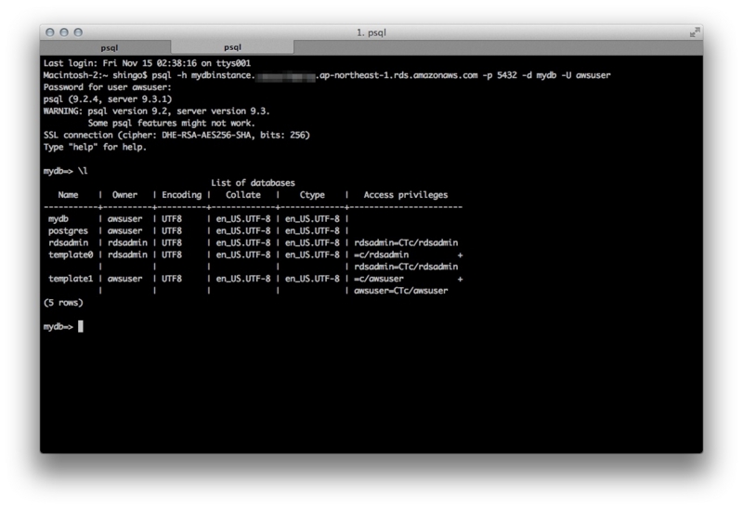Click the owner 'awsuser' in the mydb row
The height and width of the screenshot is (509, 743).
[x=124, y=219]
